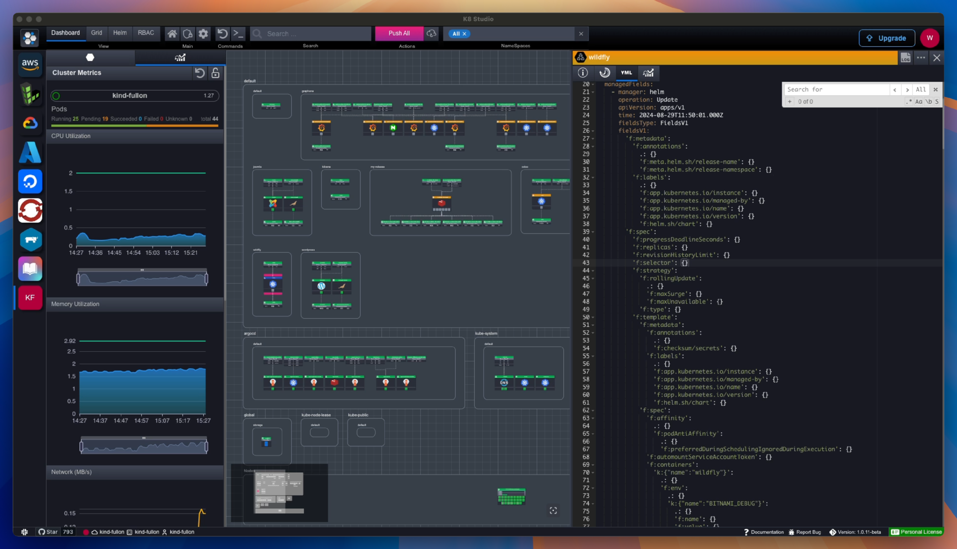Switch to hexagon tab in left panel
Viewport: 957px width, 549px height.
[90, 57]
